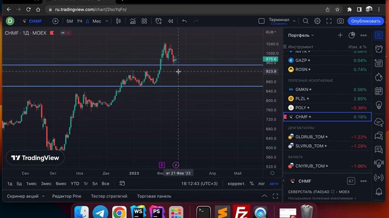
Task: Set date range to 1мес
Action: click(31, 183)
